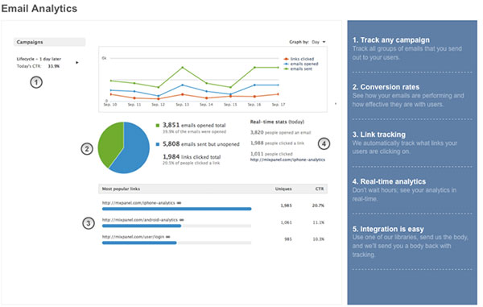
Task: Click link icon beside android-analytics URL
Action: point(182,220)
